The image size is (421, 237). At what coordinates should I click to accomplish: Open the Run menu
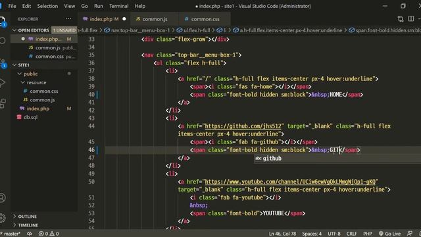tap(99, 6)
